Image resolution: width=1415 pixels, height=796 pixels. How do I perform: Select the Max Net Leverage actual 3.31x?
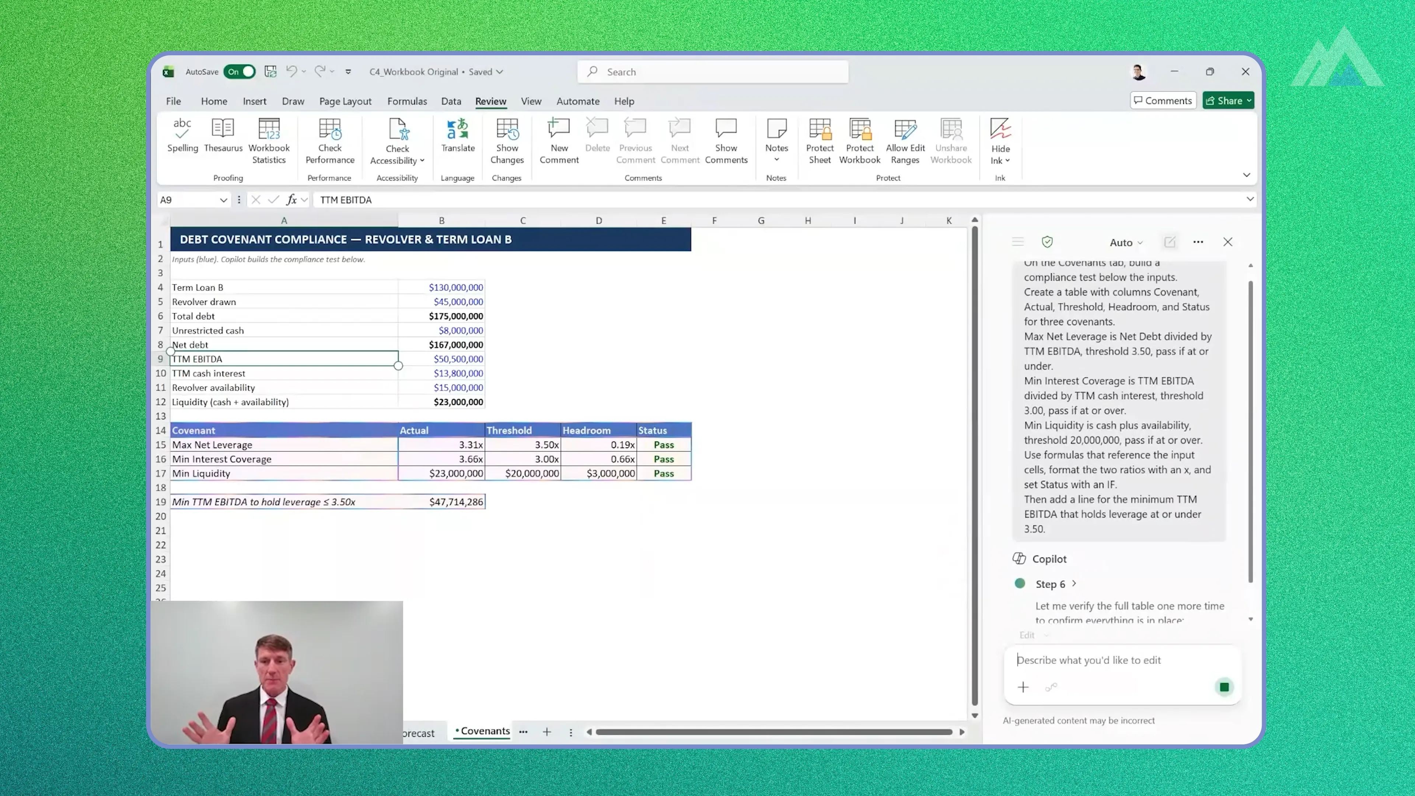pos(442,445)
